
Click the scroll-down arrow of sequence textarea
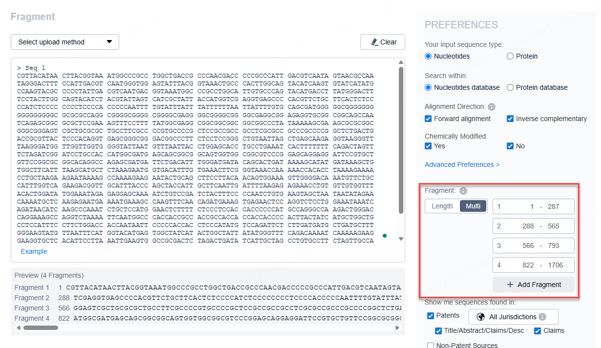pos(401,239)
